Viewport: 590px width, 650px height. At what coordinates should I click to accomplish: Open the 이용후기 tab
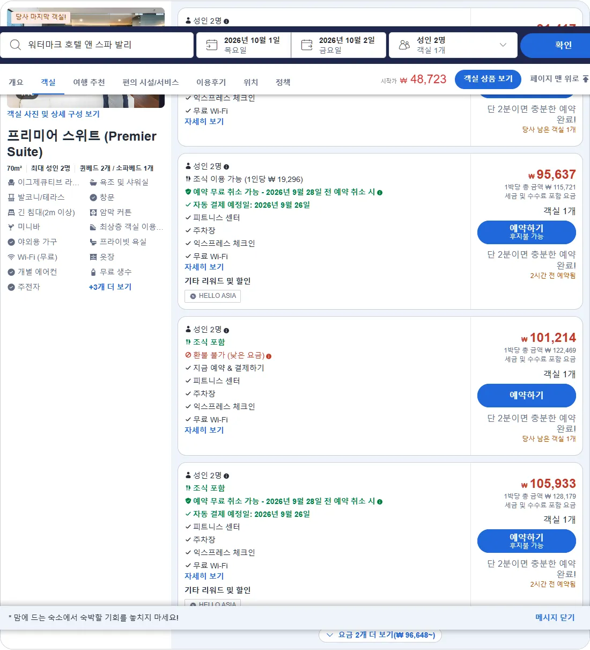(211, 82)
